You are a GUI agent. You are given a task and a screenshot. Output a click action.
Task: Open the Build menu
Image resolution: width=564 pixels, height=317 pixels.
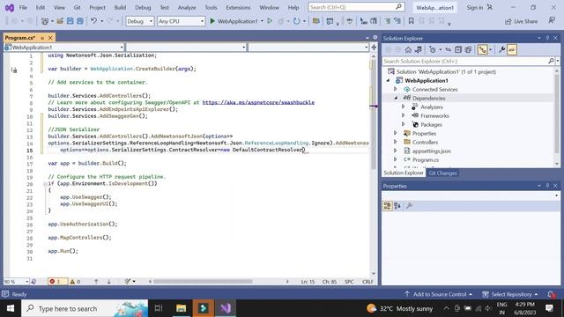(x=120, y=7)
